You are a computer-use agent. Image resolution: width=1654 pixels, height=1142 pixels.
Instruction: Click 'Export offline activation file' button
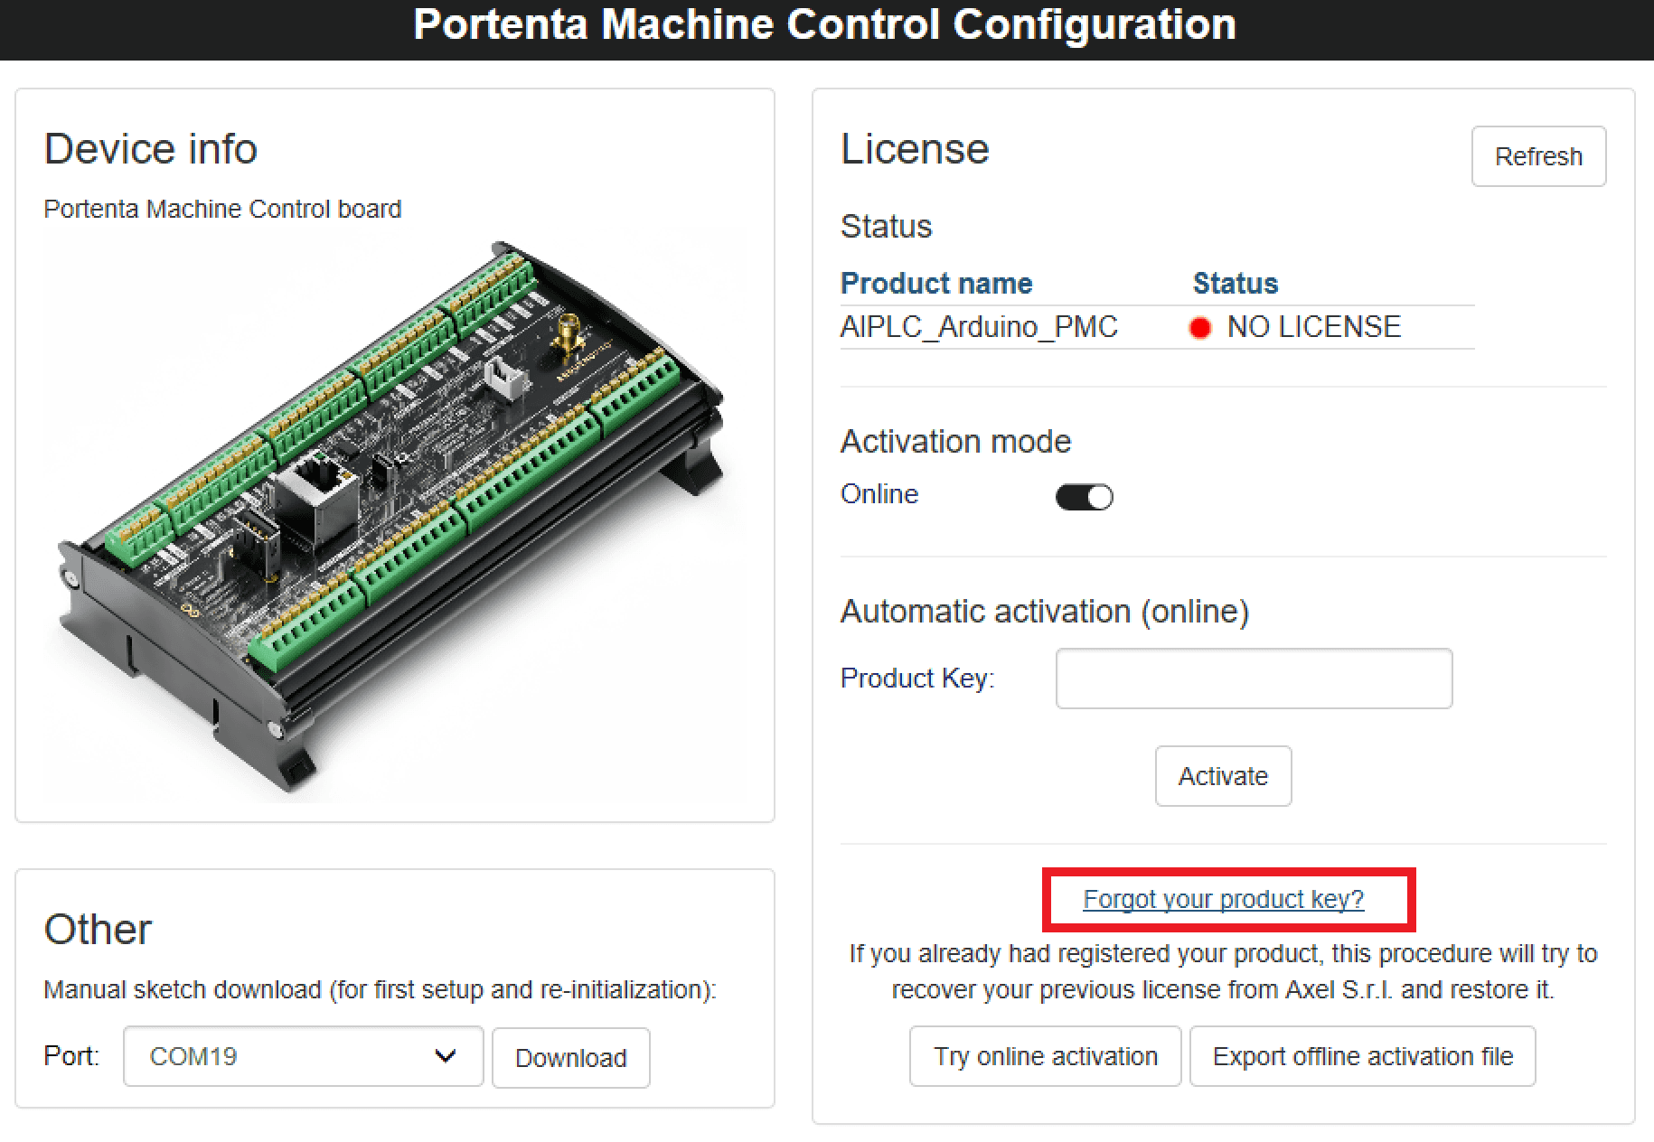click(x=1362, y=1056)
